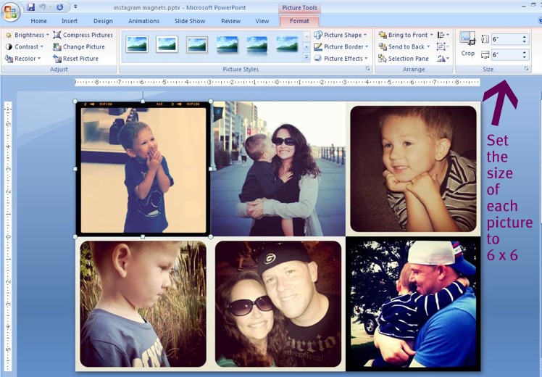Click Bring to Front
Screen dimensions: 542x377
click(x=406, y=35)
